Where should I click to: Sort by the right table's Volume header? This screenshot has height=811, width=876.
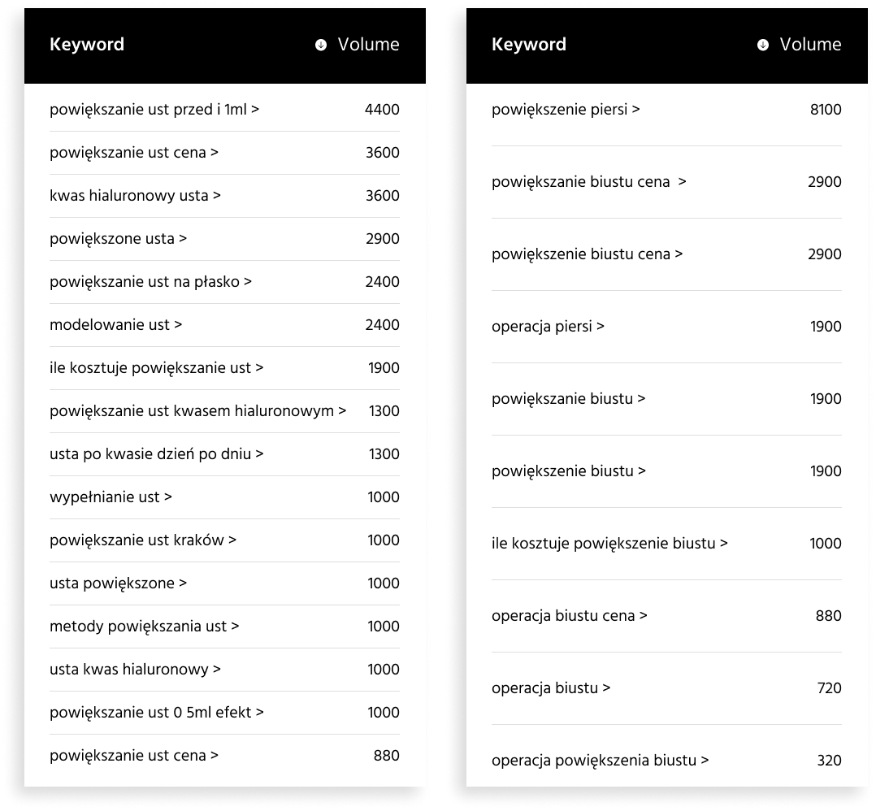click(x=810, y=45)
